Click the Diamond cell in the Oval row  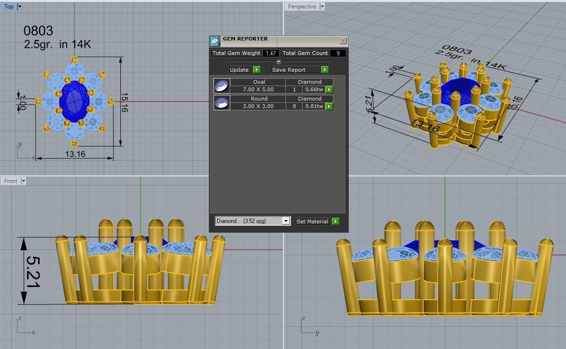point(310,82)
